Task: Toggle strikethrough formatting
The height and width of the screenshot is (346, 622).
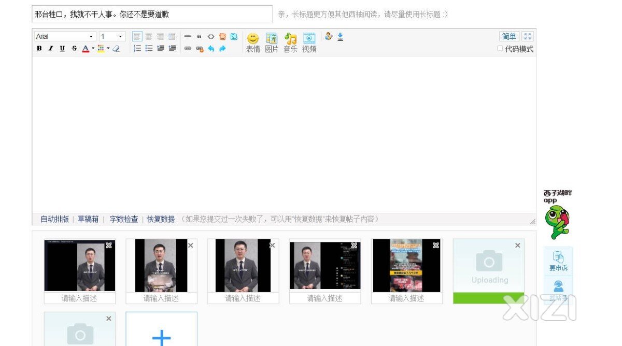Action: click(x=74, y=49)
